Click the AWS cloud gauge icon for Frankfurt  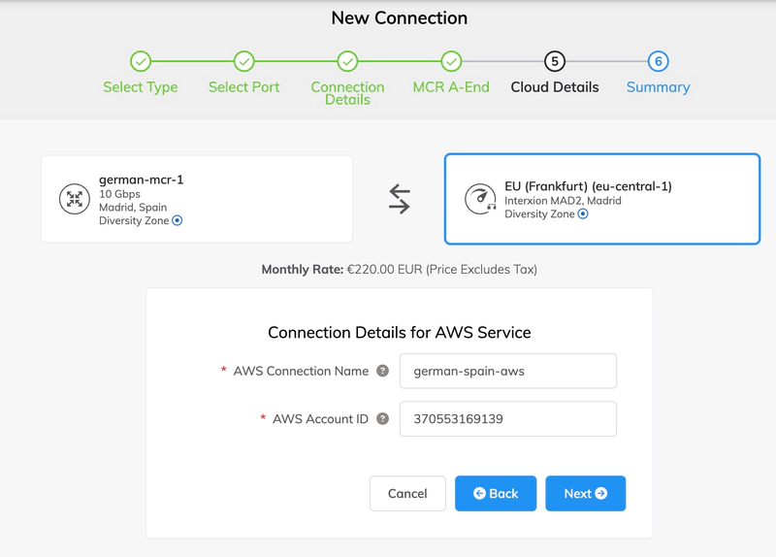[480, 199]
